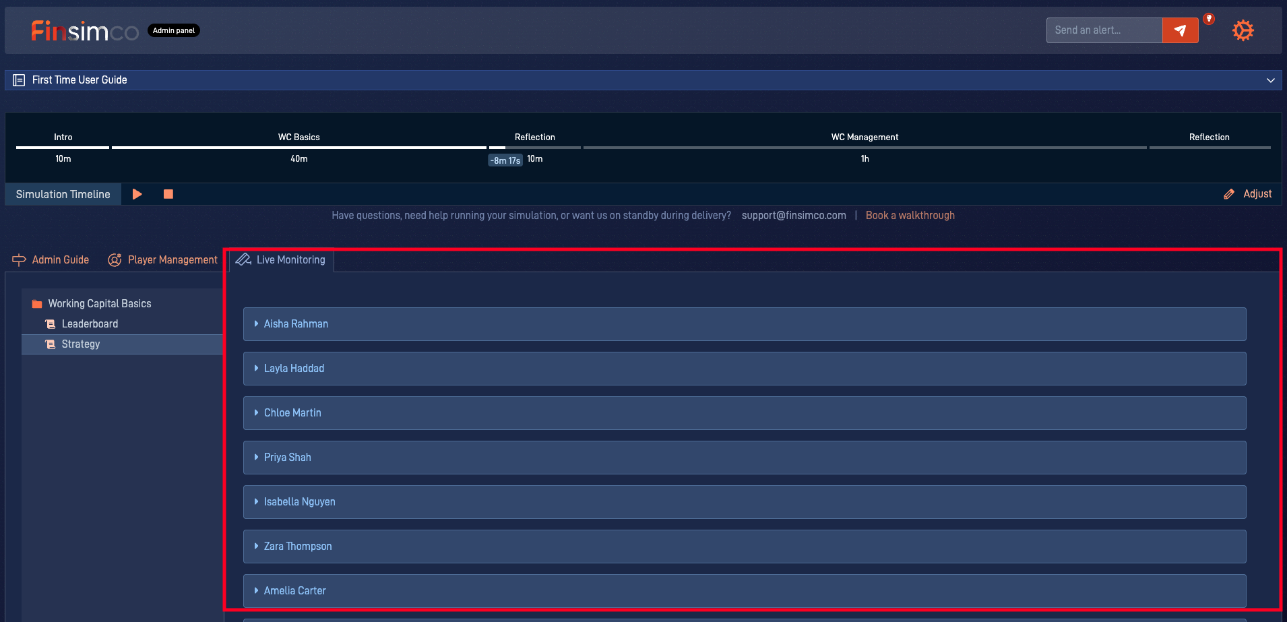Open First Time User Guide title
This screenshot has width=1287, height=622.
[x=80, y=80]
